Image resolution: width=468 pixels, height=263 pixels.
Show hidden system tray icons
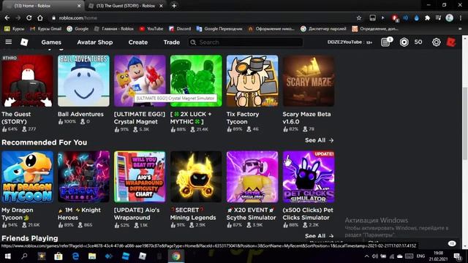coord(366,256)
